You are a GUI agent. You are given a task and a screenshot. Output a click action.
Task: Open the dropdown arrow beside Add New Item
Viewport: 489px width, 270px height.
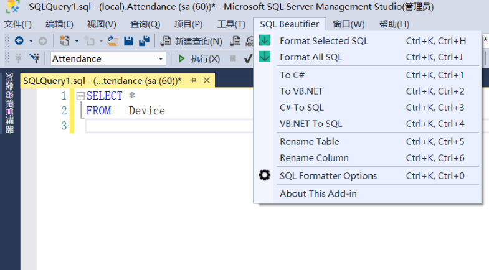coord(101,41)
